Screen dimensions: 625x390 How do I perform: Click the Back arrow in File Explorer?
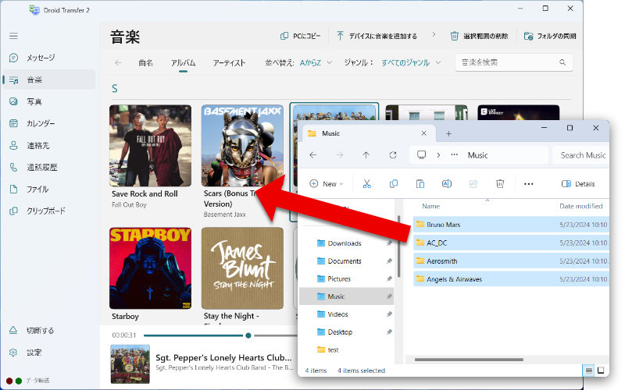(313, 155)
